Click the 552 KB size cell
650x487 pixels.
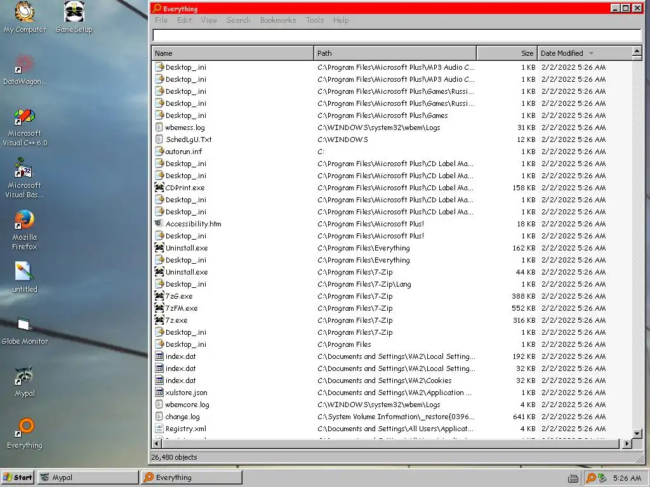(523, 308)
